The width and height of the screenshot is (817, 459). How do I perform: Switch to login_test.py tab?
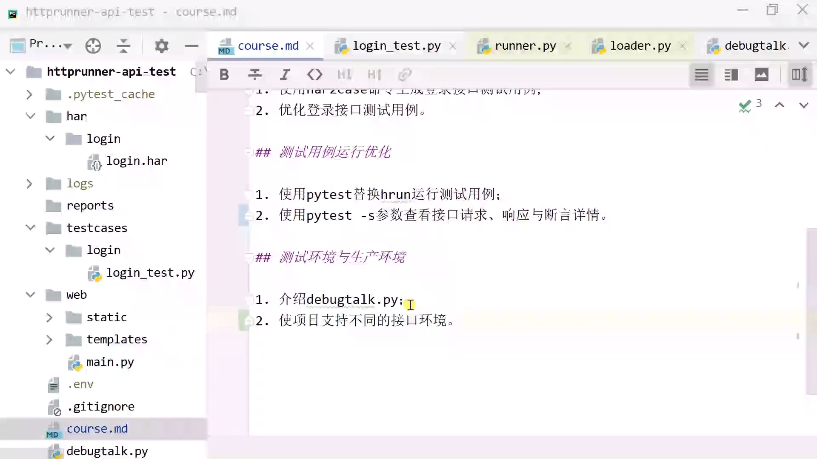(x=396, y=46)
